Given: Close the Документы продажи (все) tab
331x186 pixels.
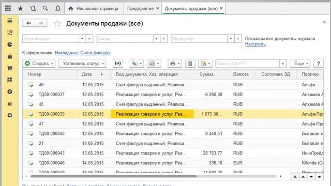Looking at the screenshot, I should (221, 8).
